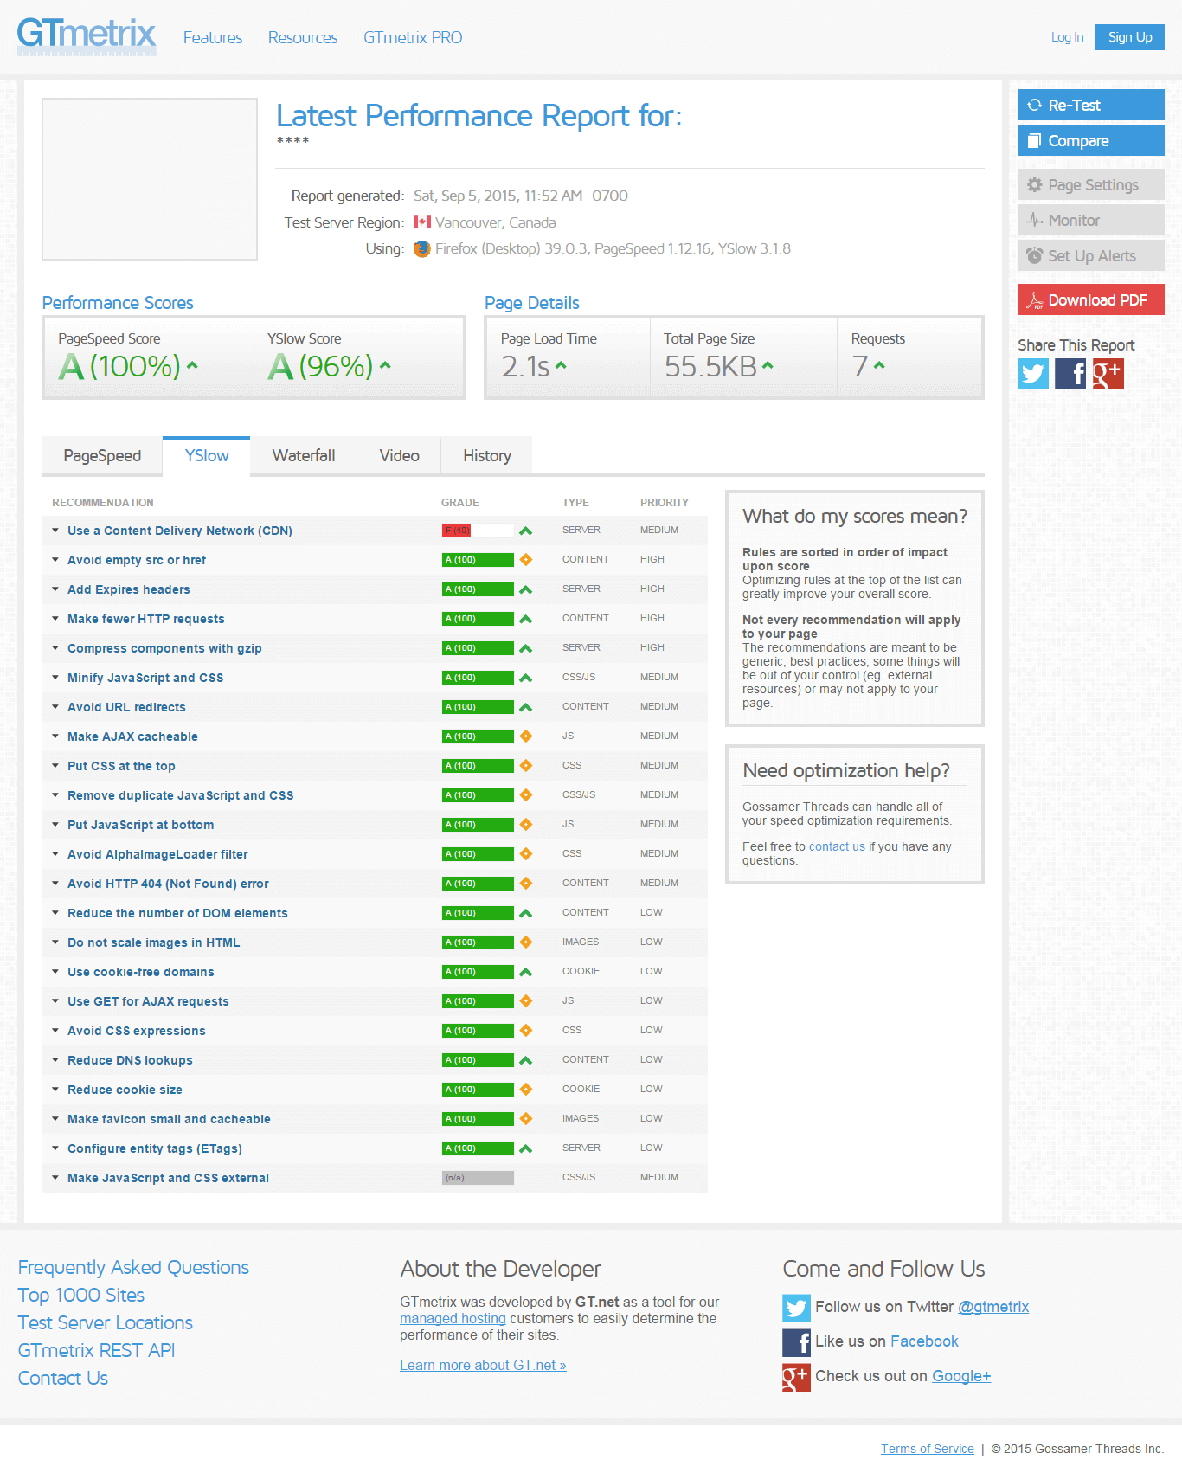Click the PageSpeed Score trend arrow
This screenshot has height=1473, width=1182.
(x=192, y=365)
